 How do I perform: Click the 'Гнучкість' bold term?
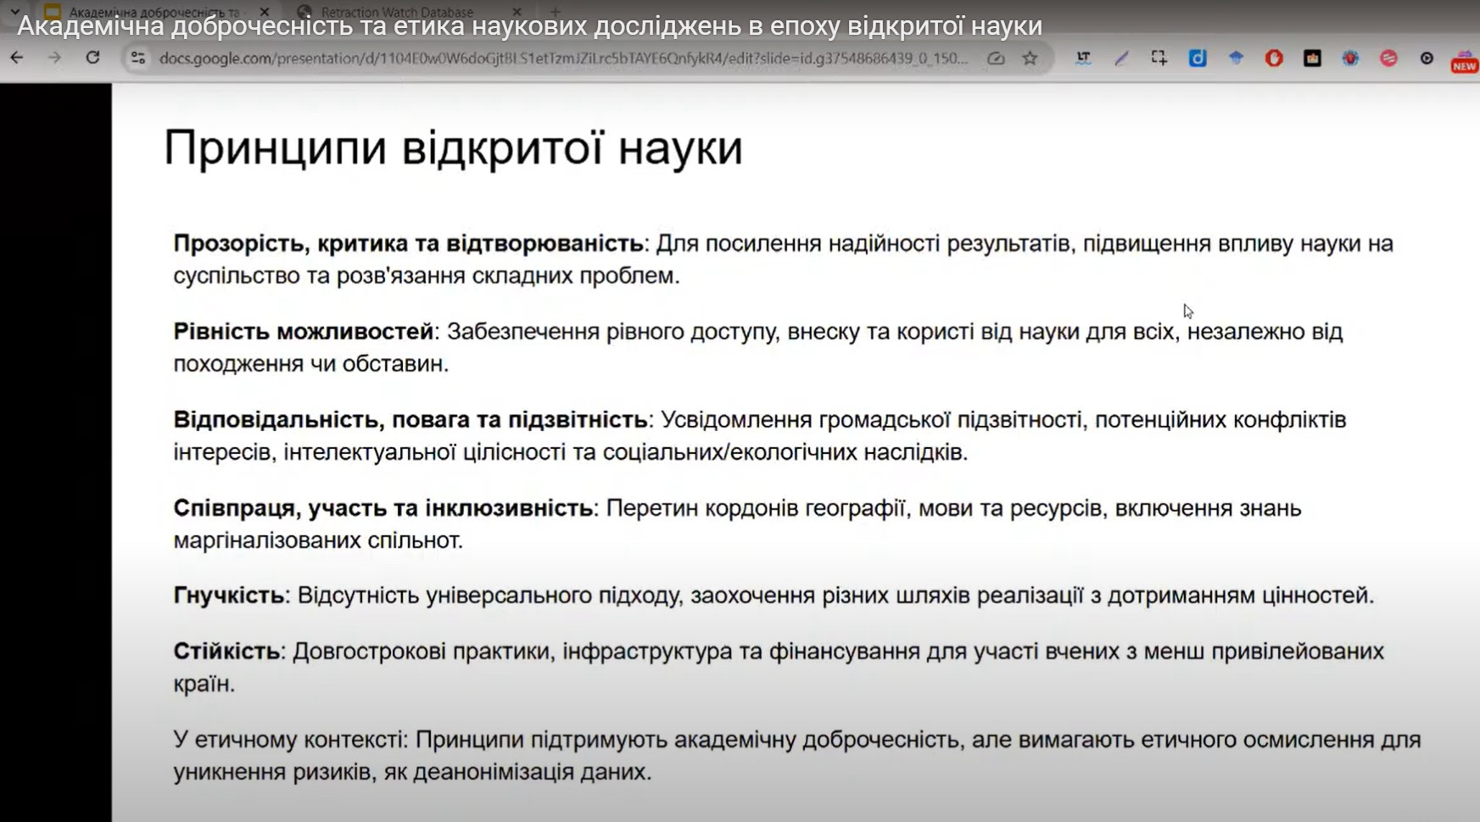pos(229,596)
